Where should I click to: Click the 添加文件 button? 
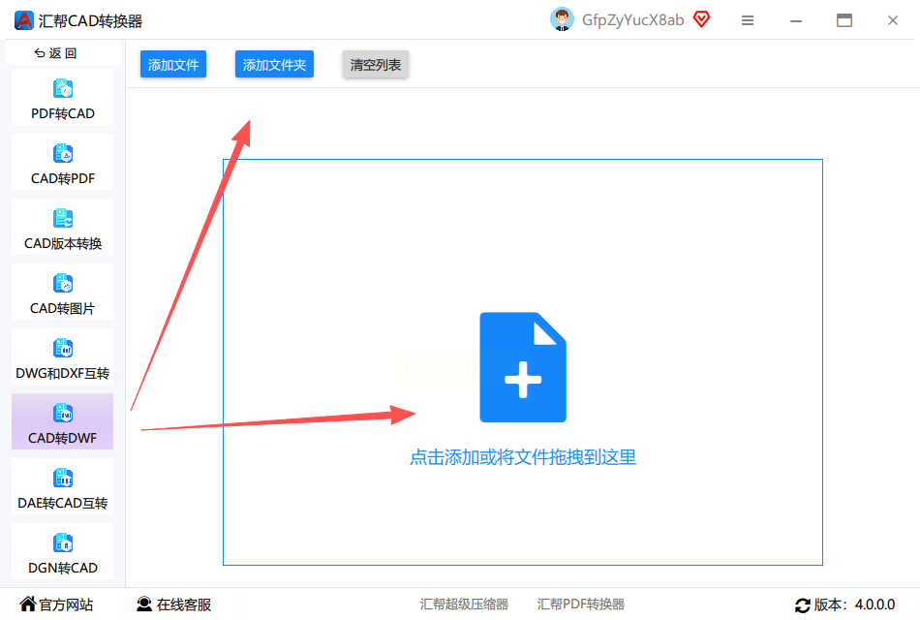coord(173,65)
